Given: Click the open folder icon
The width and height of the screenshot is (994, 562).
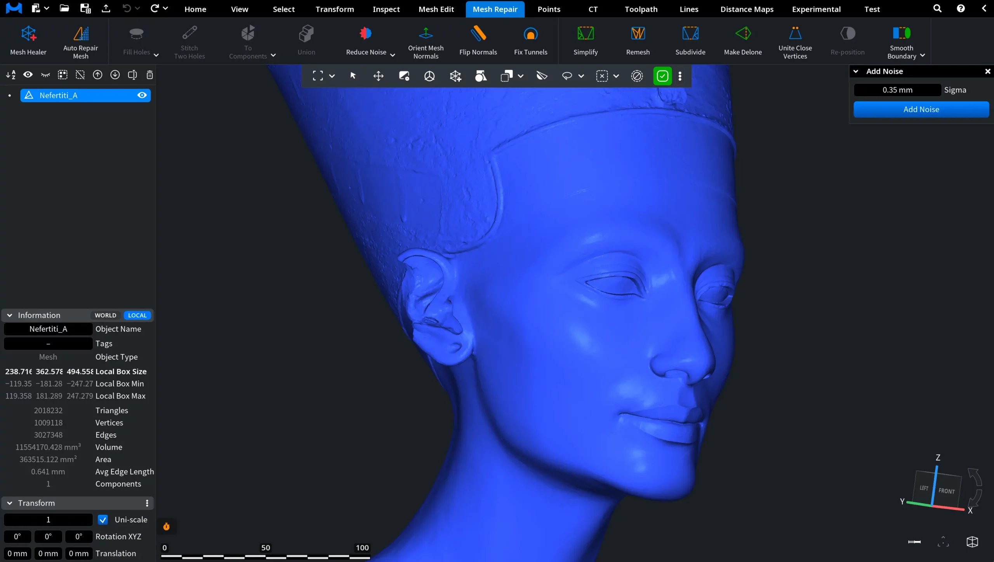Looking at the screenshot, I should point(64,8).
